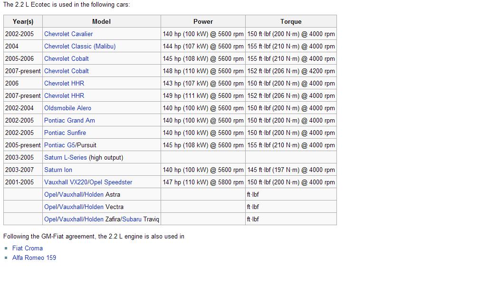This screenshot has height=286, width=479.
Task: Open the Chevrolet Cavalier link
Action: click(x=68, y=34)
